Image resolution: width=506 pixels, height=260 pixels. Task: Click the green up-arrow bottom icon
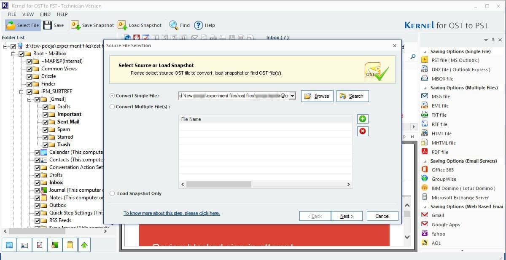(x=85, y=245)
